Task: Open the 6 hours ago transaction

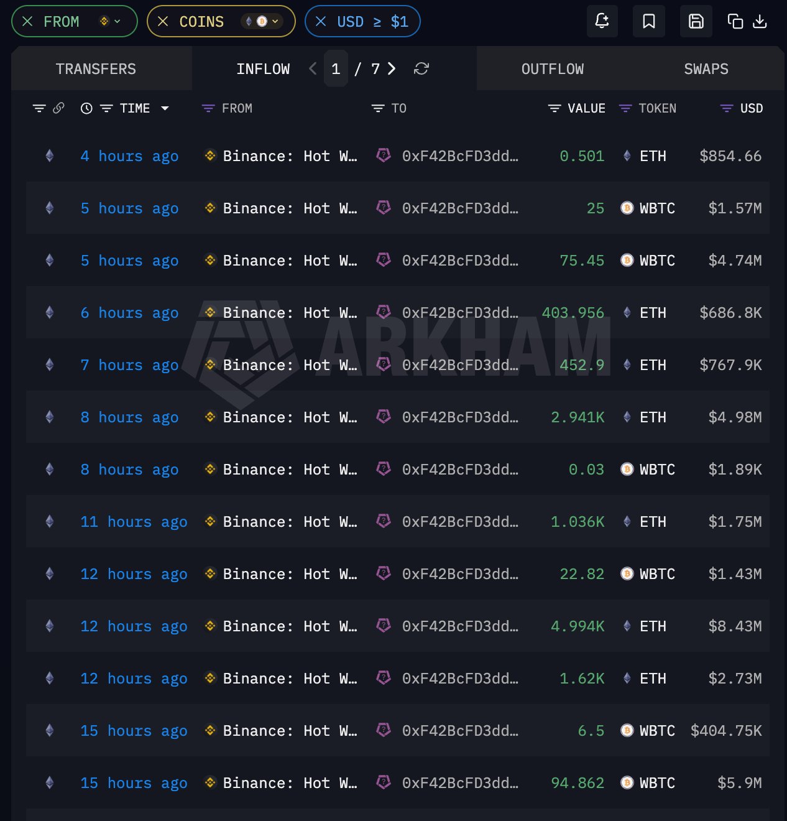Action: coord(129,313)
